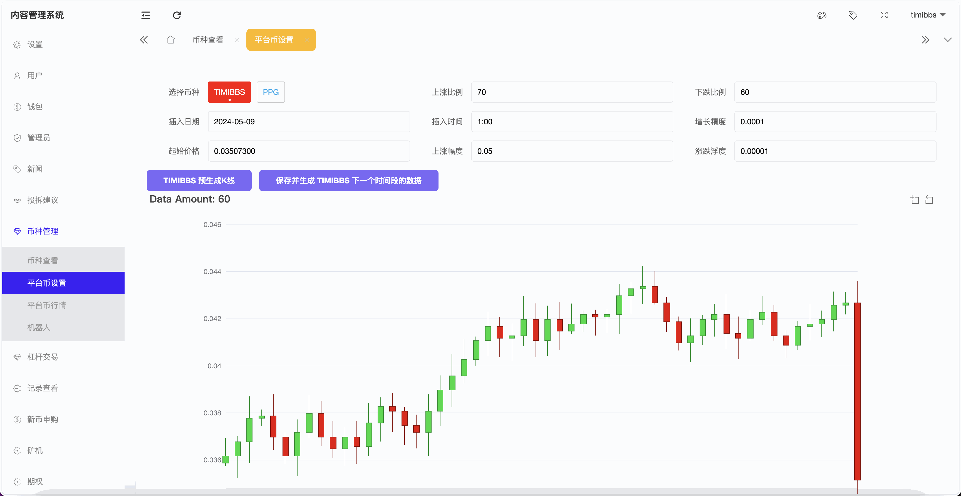
Task: Click the sidebar collapse menu icon
Action: click(145, 15)
